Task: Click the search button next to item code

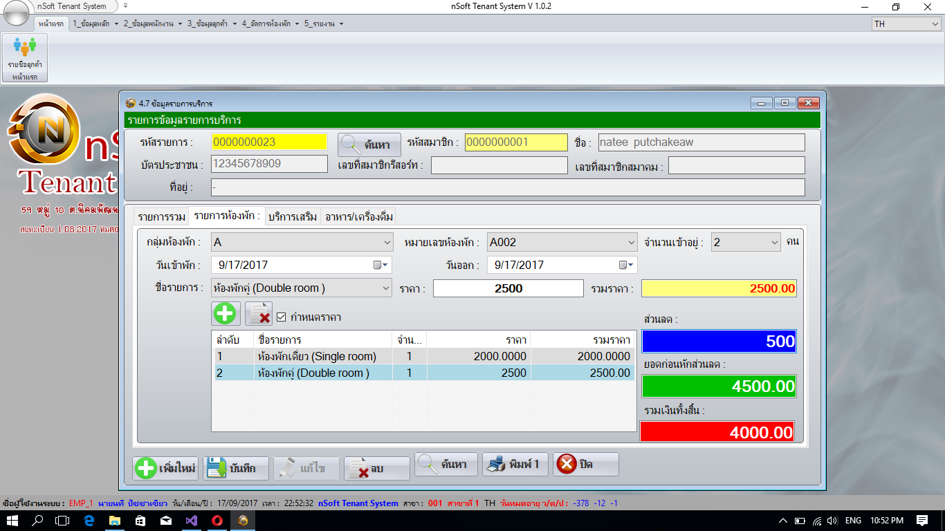Action: [369, 145]
